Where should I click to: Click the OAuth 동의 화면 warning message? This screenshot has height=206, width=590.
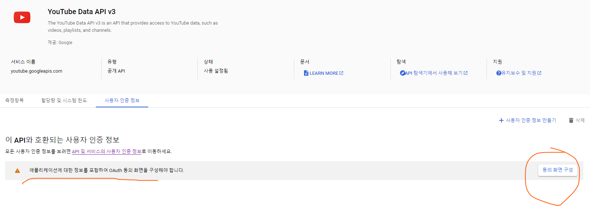tap(107, 170)
